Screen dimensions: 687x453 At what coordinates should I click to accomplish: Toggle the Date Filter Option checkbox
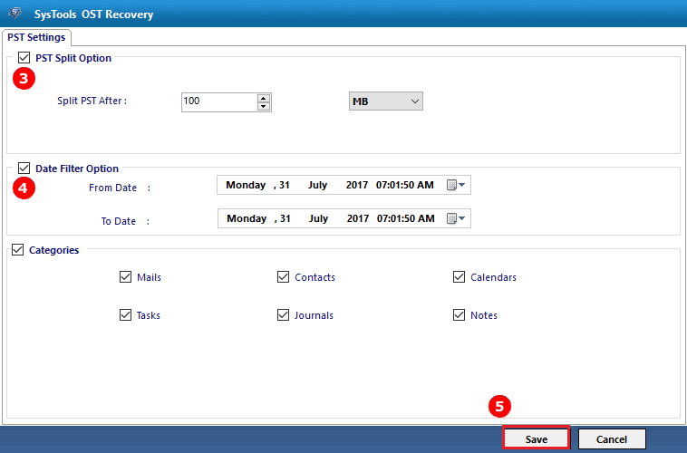pos(24,169)
